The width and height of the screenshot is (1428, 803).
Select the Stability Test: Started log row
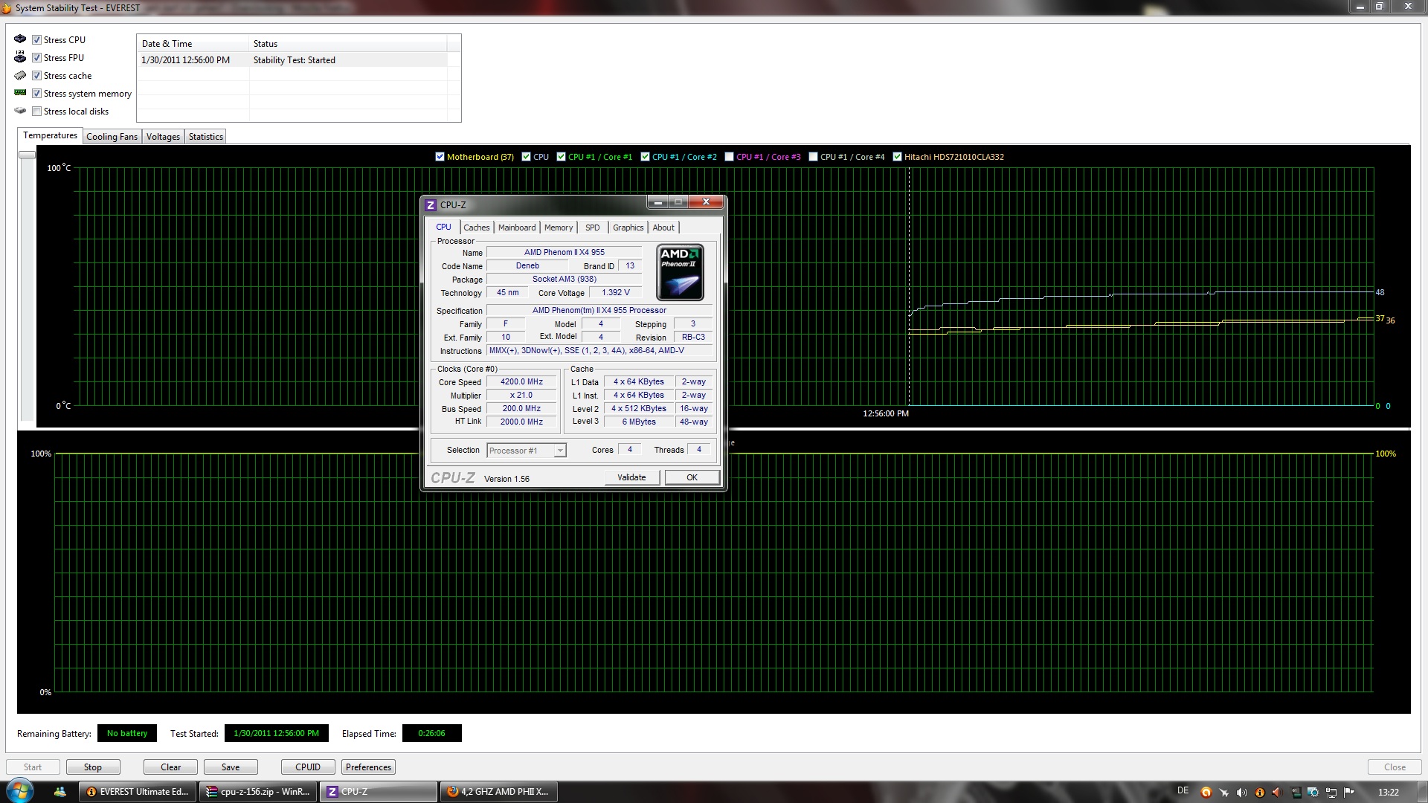(294, 60)
